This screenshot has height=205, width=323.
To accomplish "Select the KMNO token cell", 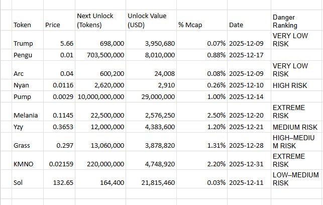I will point(23,164).
